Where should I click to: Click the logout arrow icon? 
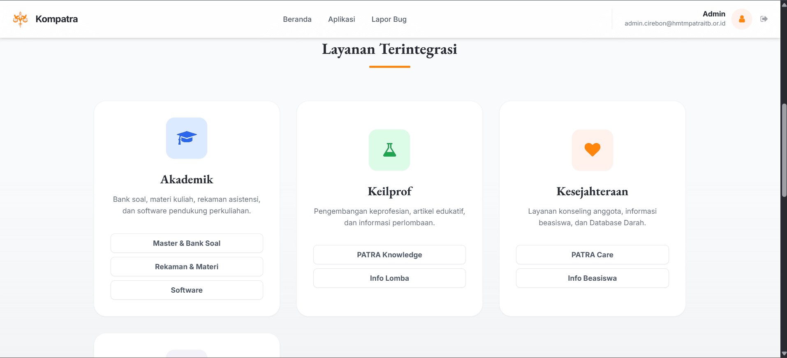pyautogui.click(x=764, y=19)
